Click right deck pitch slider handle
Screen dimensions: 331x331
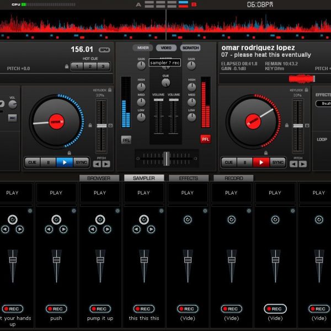point(298,126)
